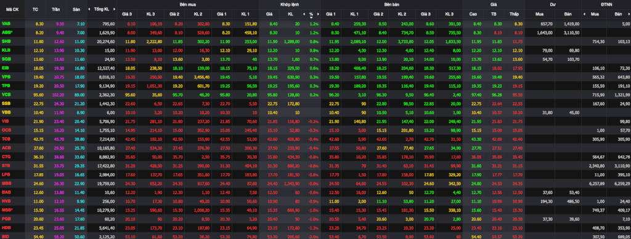Click the right arrow beside the % header
631x239 pixels.
click(x=318, y=14)
